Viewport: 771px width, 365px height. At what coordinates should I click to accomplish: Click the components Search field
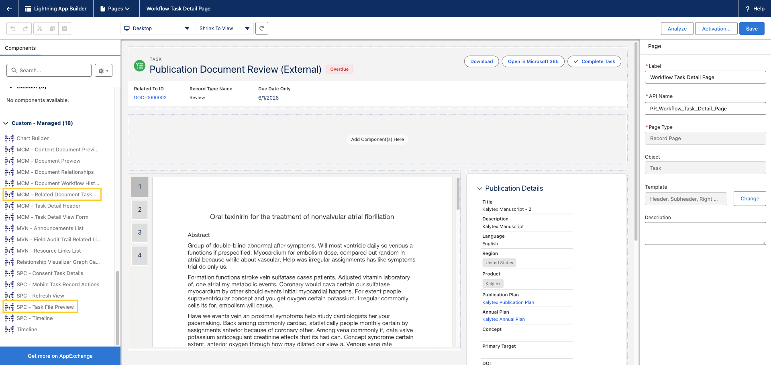[x=49, y=70]
